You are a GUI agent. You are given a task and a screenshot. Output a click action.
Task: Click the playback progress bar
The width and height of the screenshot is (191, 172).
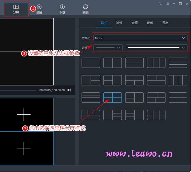click(x=18, y=90)
